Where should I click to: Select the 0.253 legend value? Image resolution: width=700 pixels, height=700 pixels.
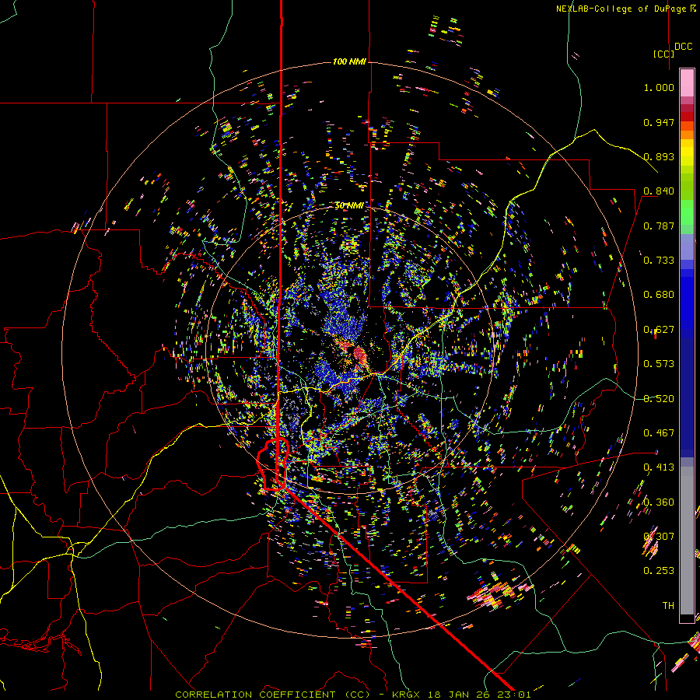tap(659, 571)
